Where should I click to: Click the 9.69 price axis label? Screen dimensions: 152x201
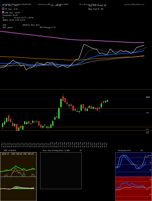point(147,113)
